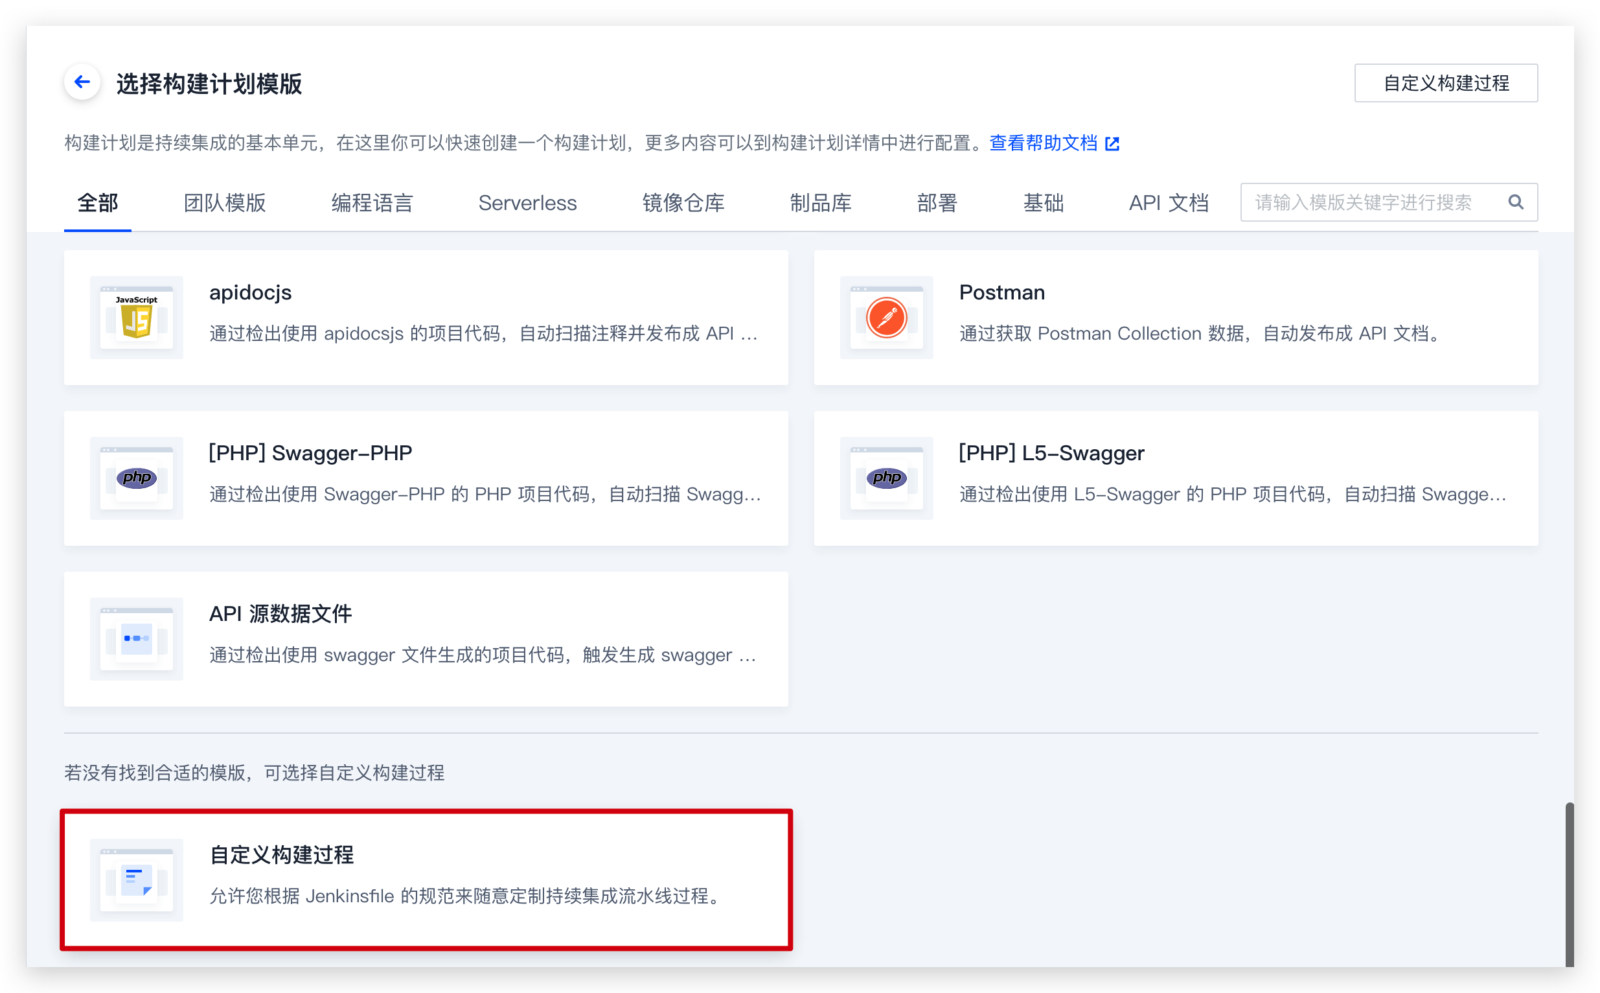The width and height of the screenshot is (1600, 993).
Task: Click the 自定义构建过程 card document icon
Action: click(137, 880)
